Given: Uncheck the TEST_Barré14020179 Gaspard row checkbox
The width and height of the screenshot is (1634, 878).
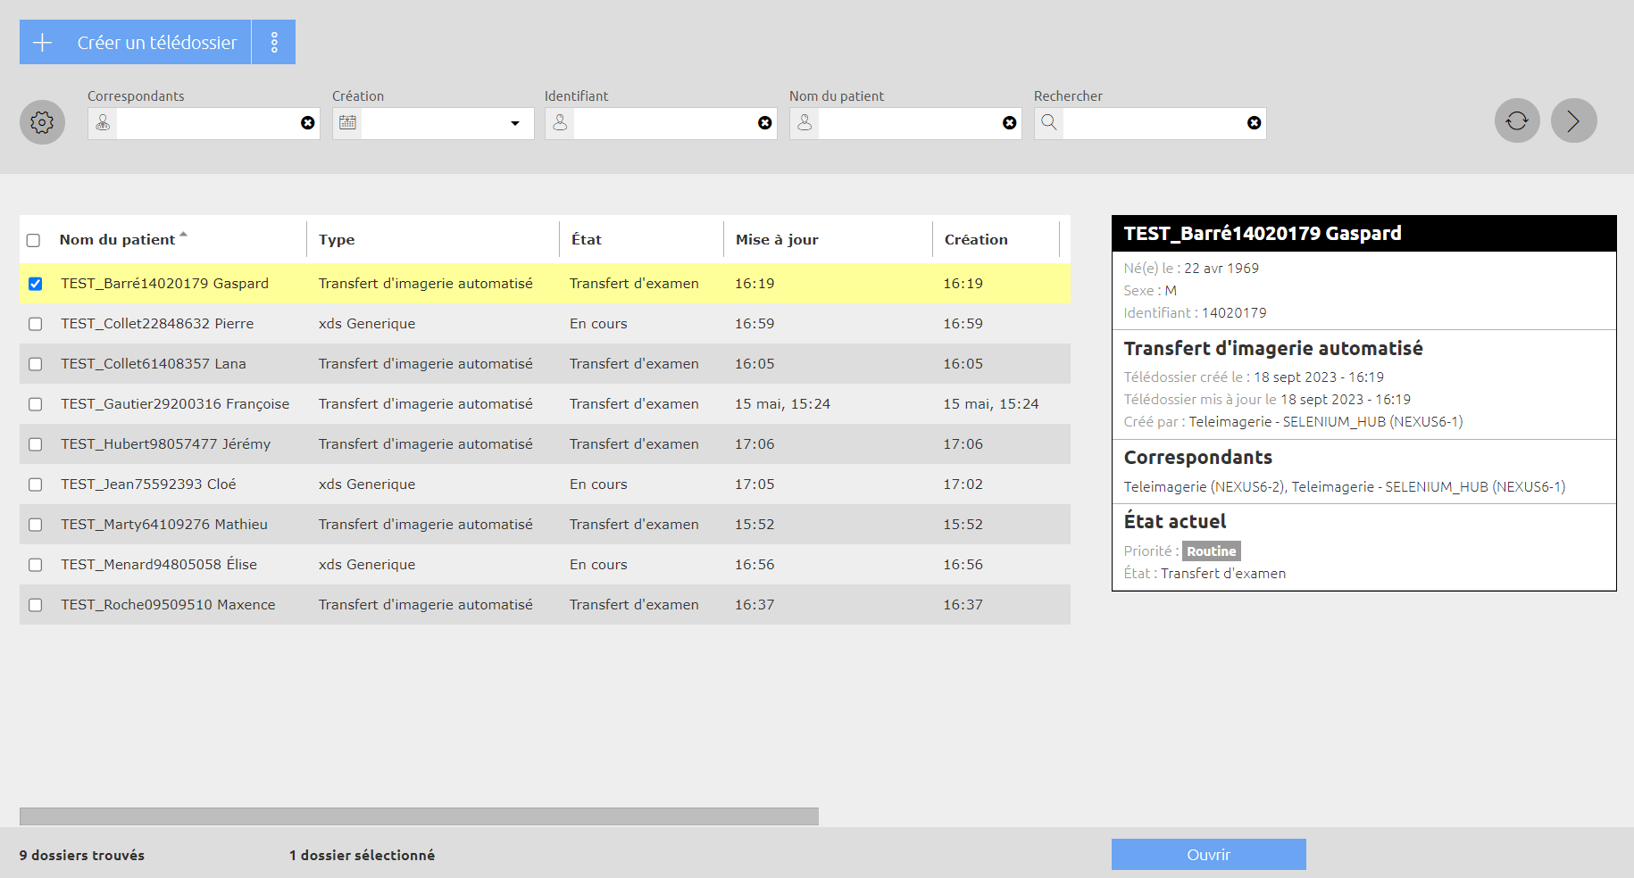Looking at the screenshot, I should 36,284.
